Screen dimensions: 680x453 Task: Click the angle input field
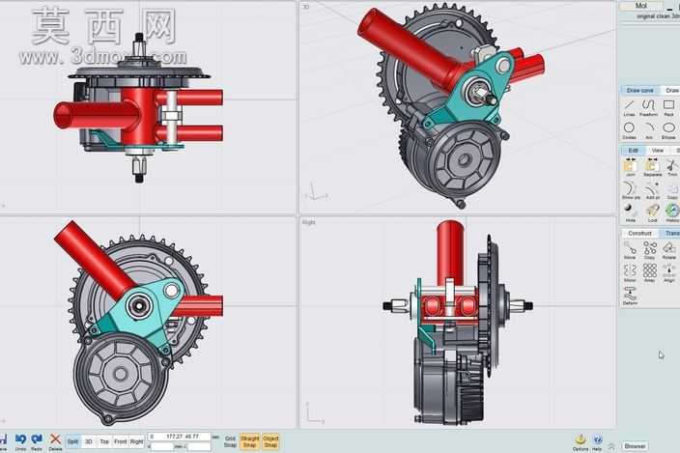tap(199, 446)
